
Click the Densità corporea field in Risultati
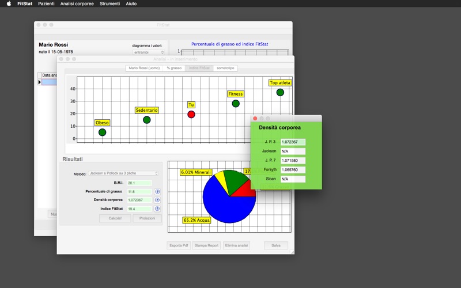[139, 200]
